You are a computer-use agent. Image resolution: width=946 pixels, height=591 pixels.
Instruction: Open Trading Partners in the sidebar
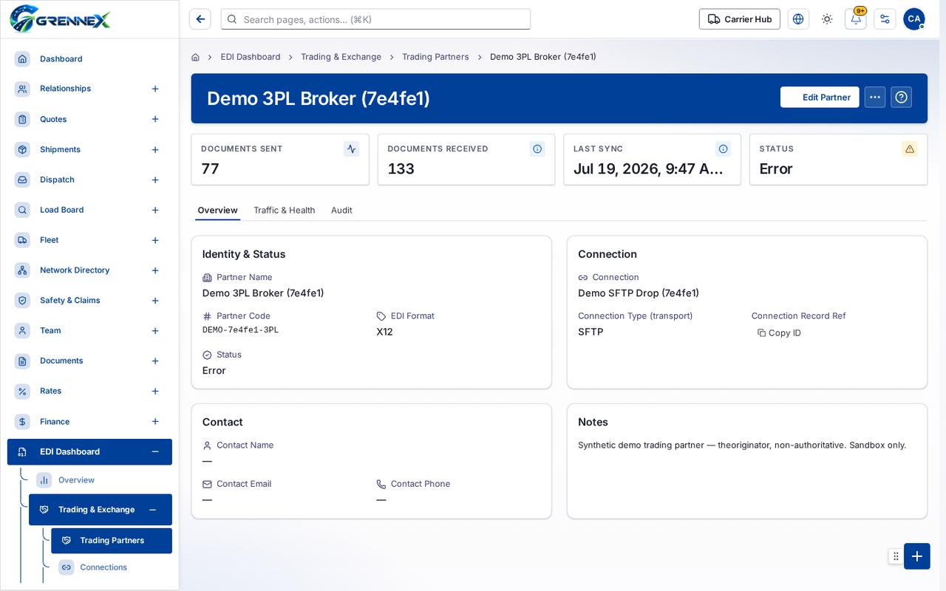point(112,541)
